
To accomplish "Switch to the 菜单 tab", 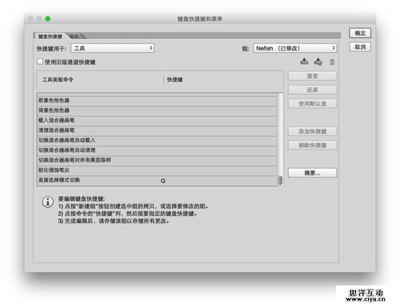I will click(x=75, y=36).
